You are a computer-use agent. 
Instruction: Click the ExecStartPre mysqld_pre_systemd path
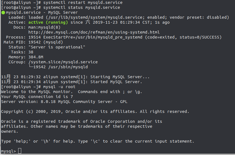coord(93,37)
